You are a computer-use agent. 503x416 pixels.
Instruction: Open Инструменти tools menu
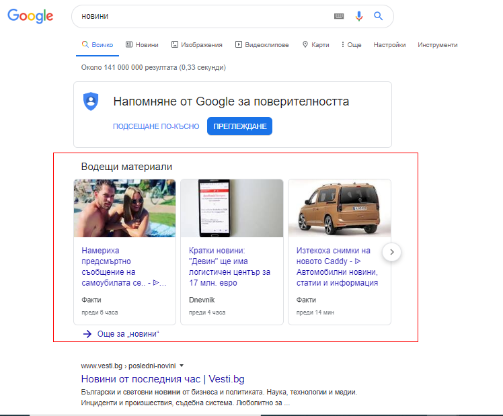point(438,45)
